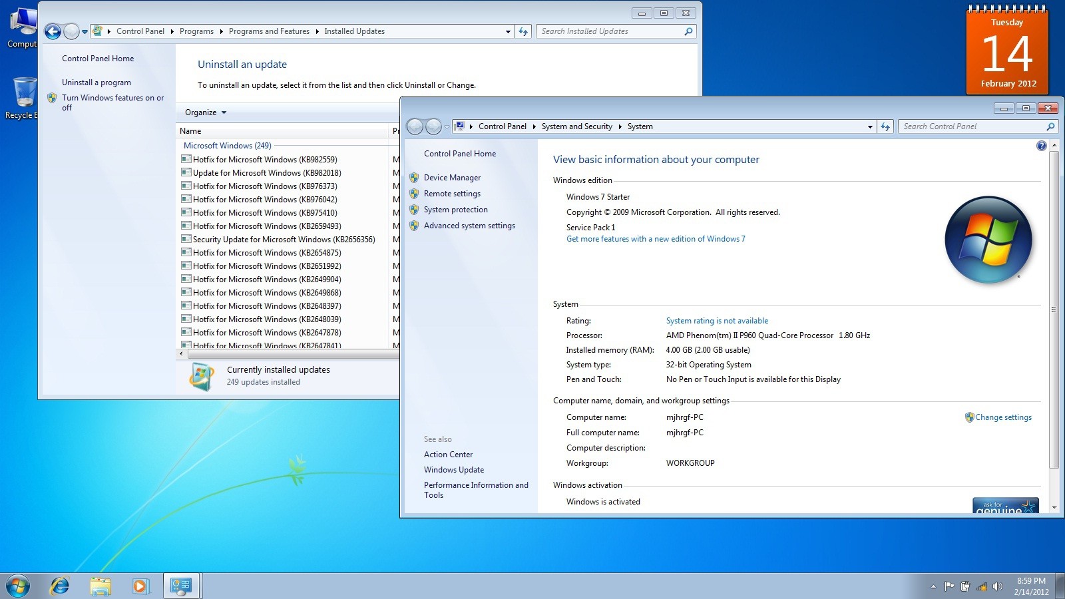Open Windows Update under See also
Viewport: 1065px width, 599px height.
[x=454, y=470]
